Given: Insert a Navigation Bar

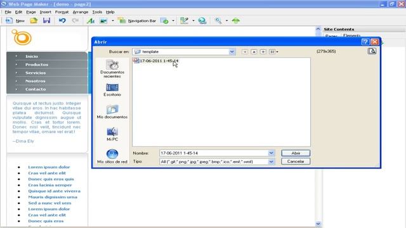Looking at the screenshot, I should 137,21.
